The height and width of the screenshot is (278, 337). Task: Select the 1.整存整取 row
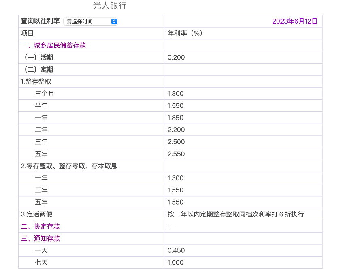click(36, 81)
